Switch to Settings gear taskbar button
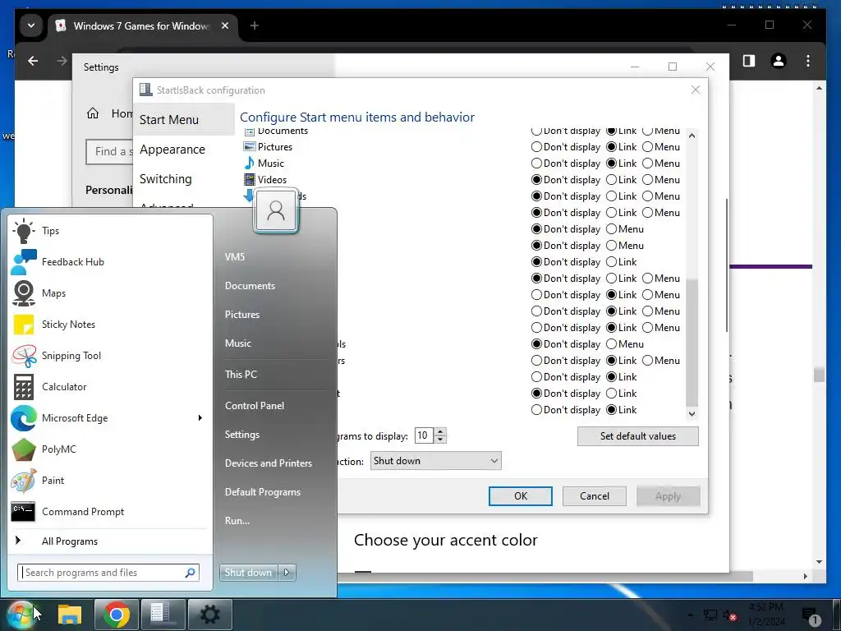Screen dimensions: 841x631 pos(209,614)
